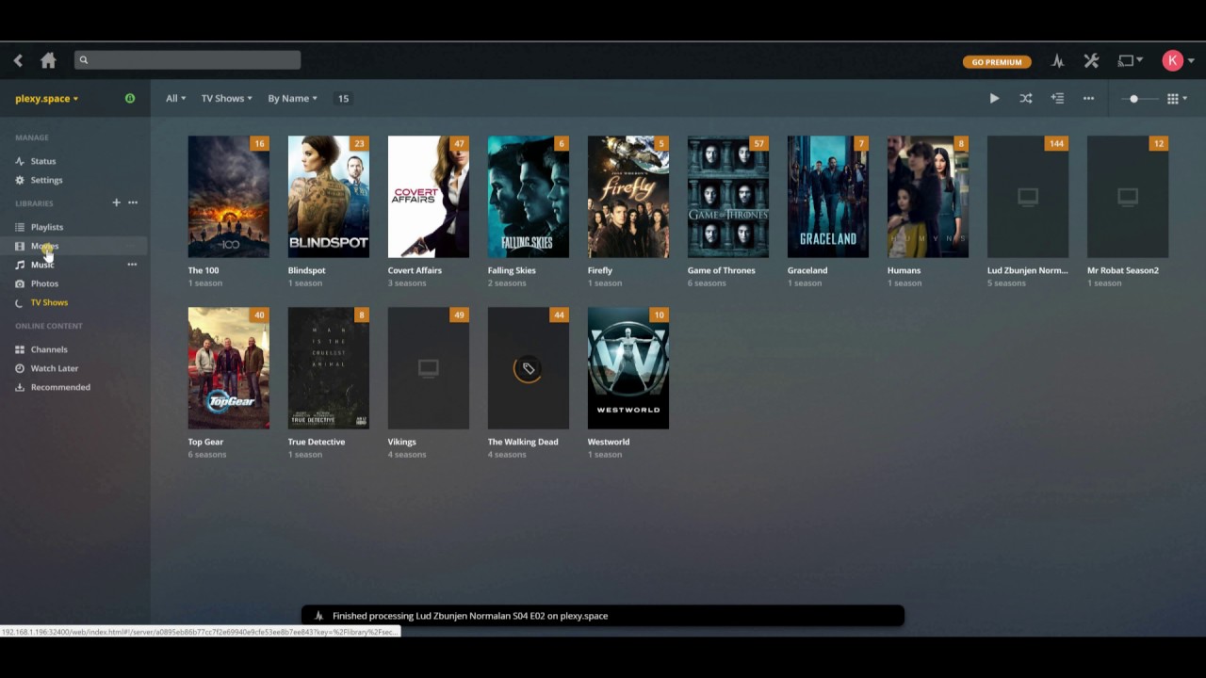Viewport: 1206px width, 678px height.
Task: Click the Vikings title text
Action: pos(401,442)
